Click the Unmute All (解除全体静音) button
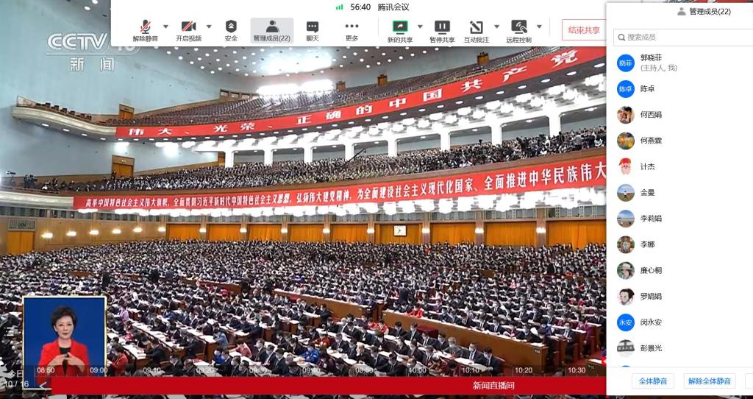The height and width of the screenshot is (399, 753). 710,381
